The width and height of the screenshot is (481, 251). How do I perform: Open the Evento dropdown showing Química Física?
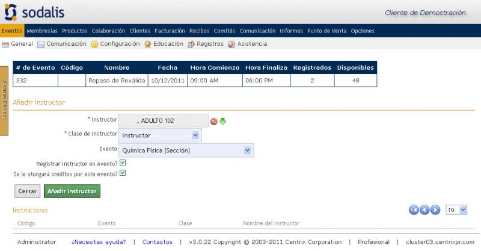pos(186,150)
